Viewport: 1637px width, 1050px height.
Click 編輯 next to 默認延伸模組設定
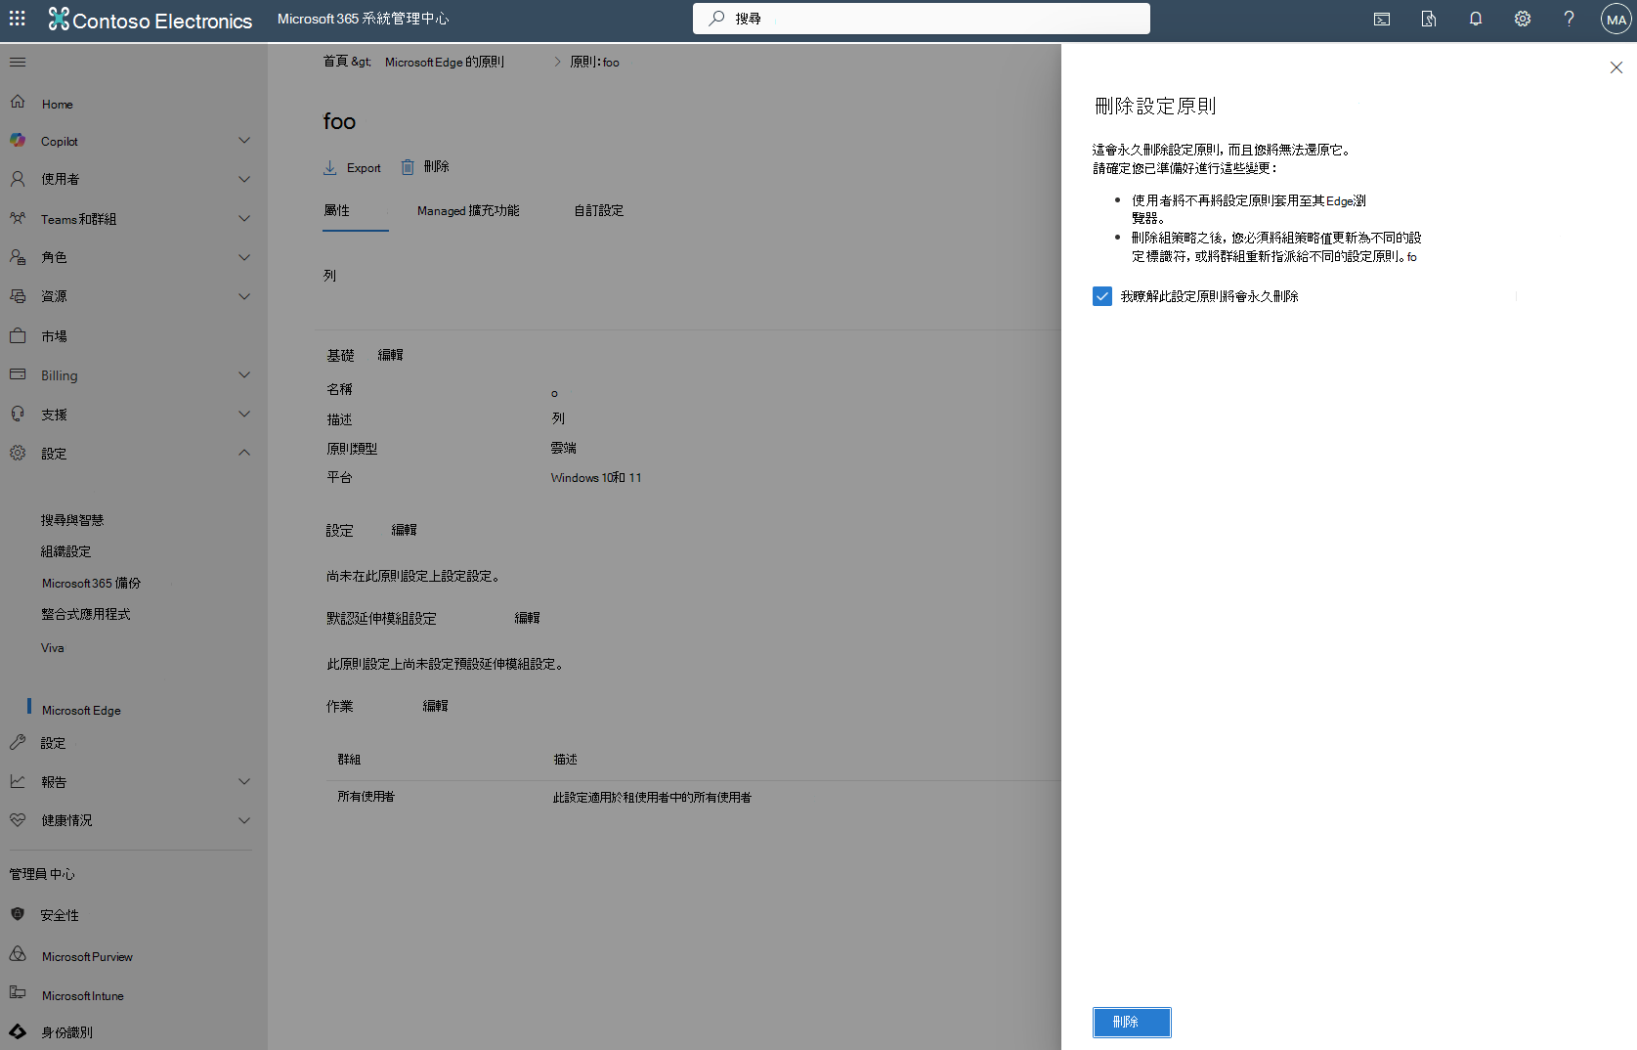(528, 618)
